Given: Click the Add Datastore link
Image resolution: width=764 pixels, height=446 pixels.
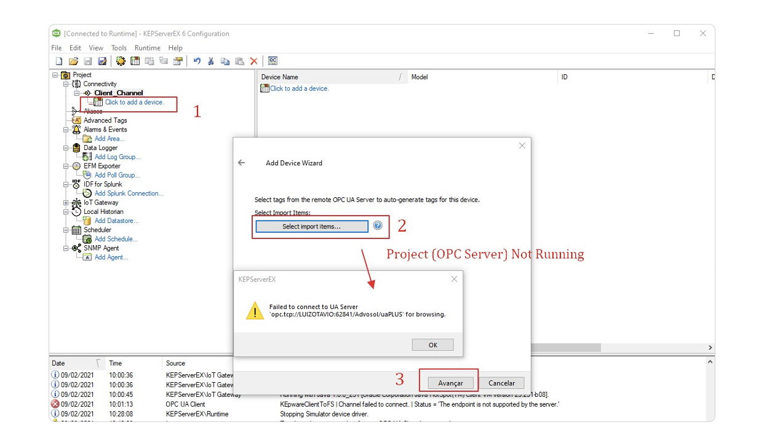Looking at the screenshot, I should pyautogui.click(x=117, y=221).
